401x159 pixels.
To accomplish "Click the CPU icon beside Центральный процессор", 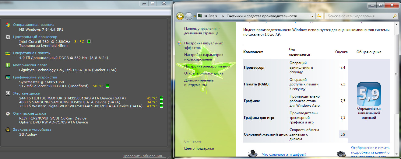I will tap(8, 37).
